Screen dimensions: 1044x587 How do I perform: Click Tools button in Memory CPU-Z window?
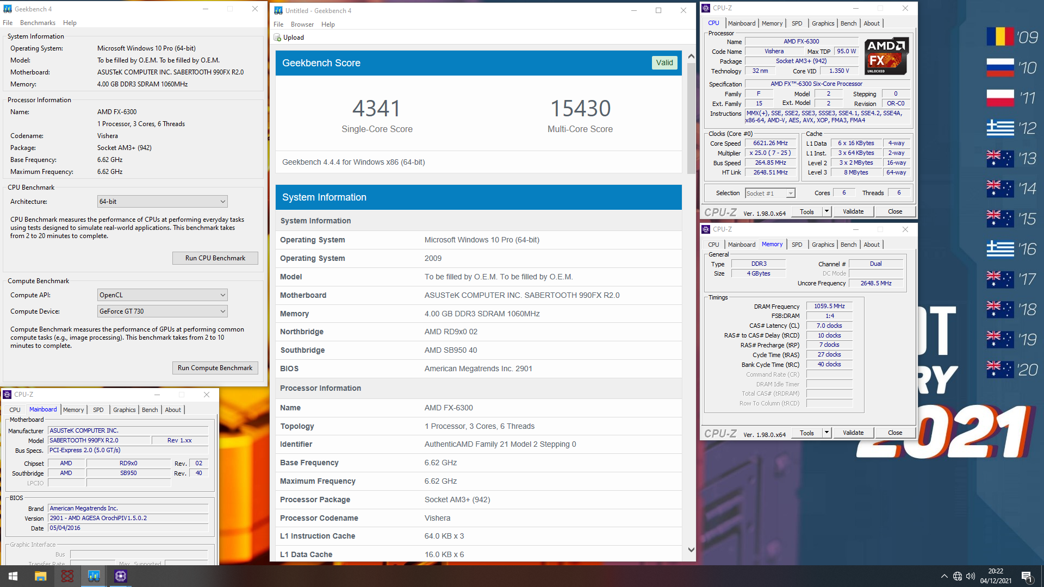coord(807,433)
